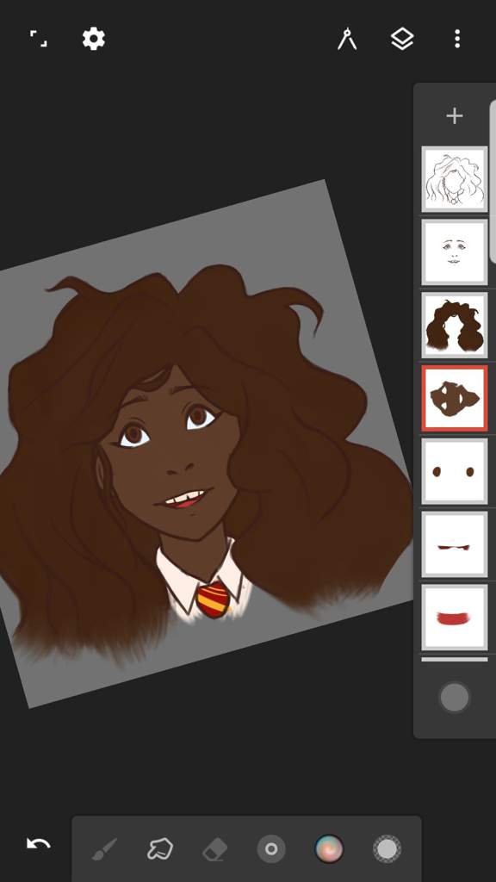The height and width of the screenshot is (882, 496).
Task: Select the brown hair layer thumbnail
Action: 455,325
